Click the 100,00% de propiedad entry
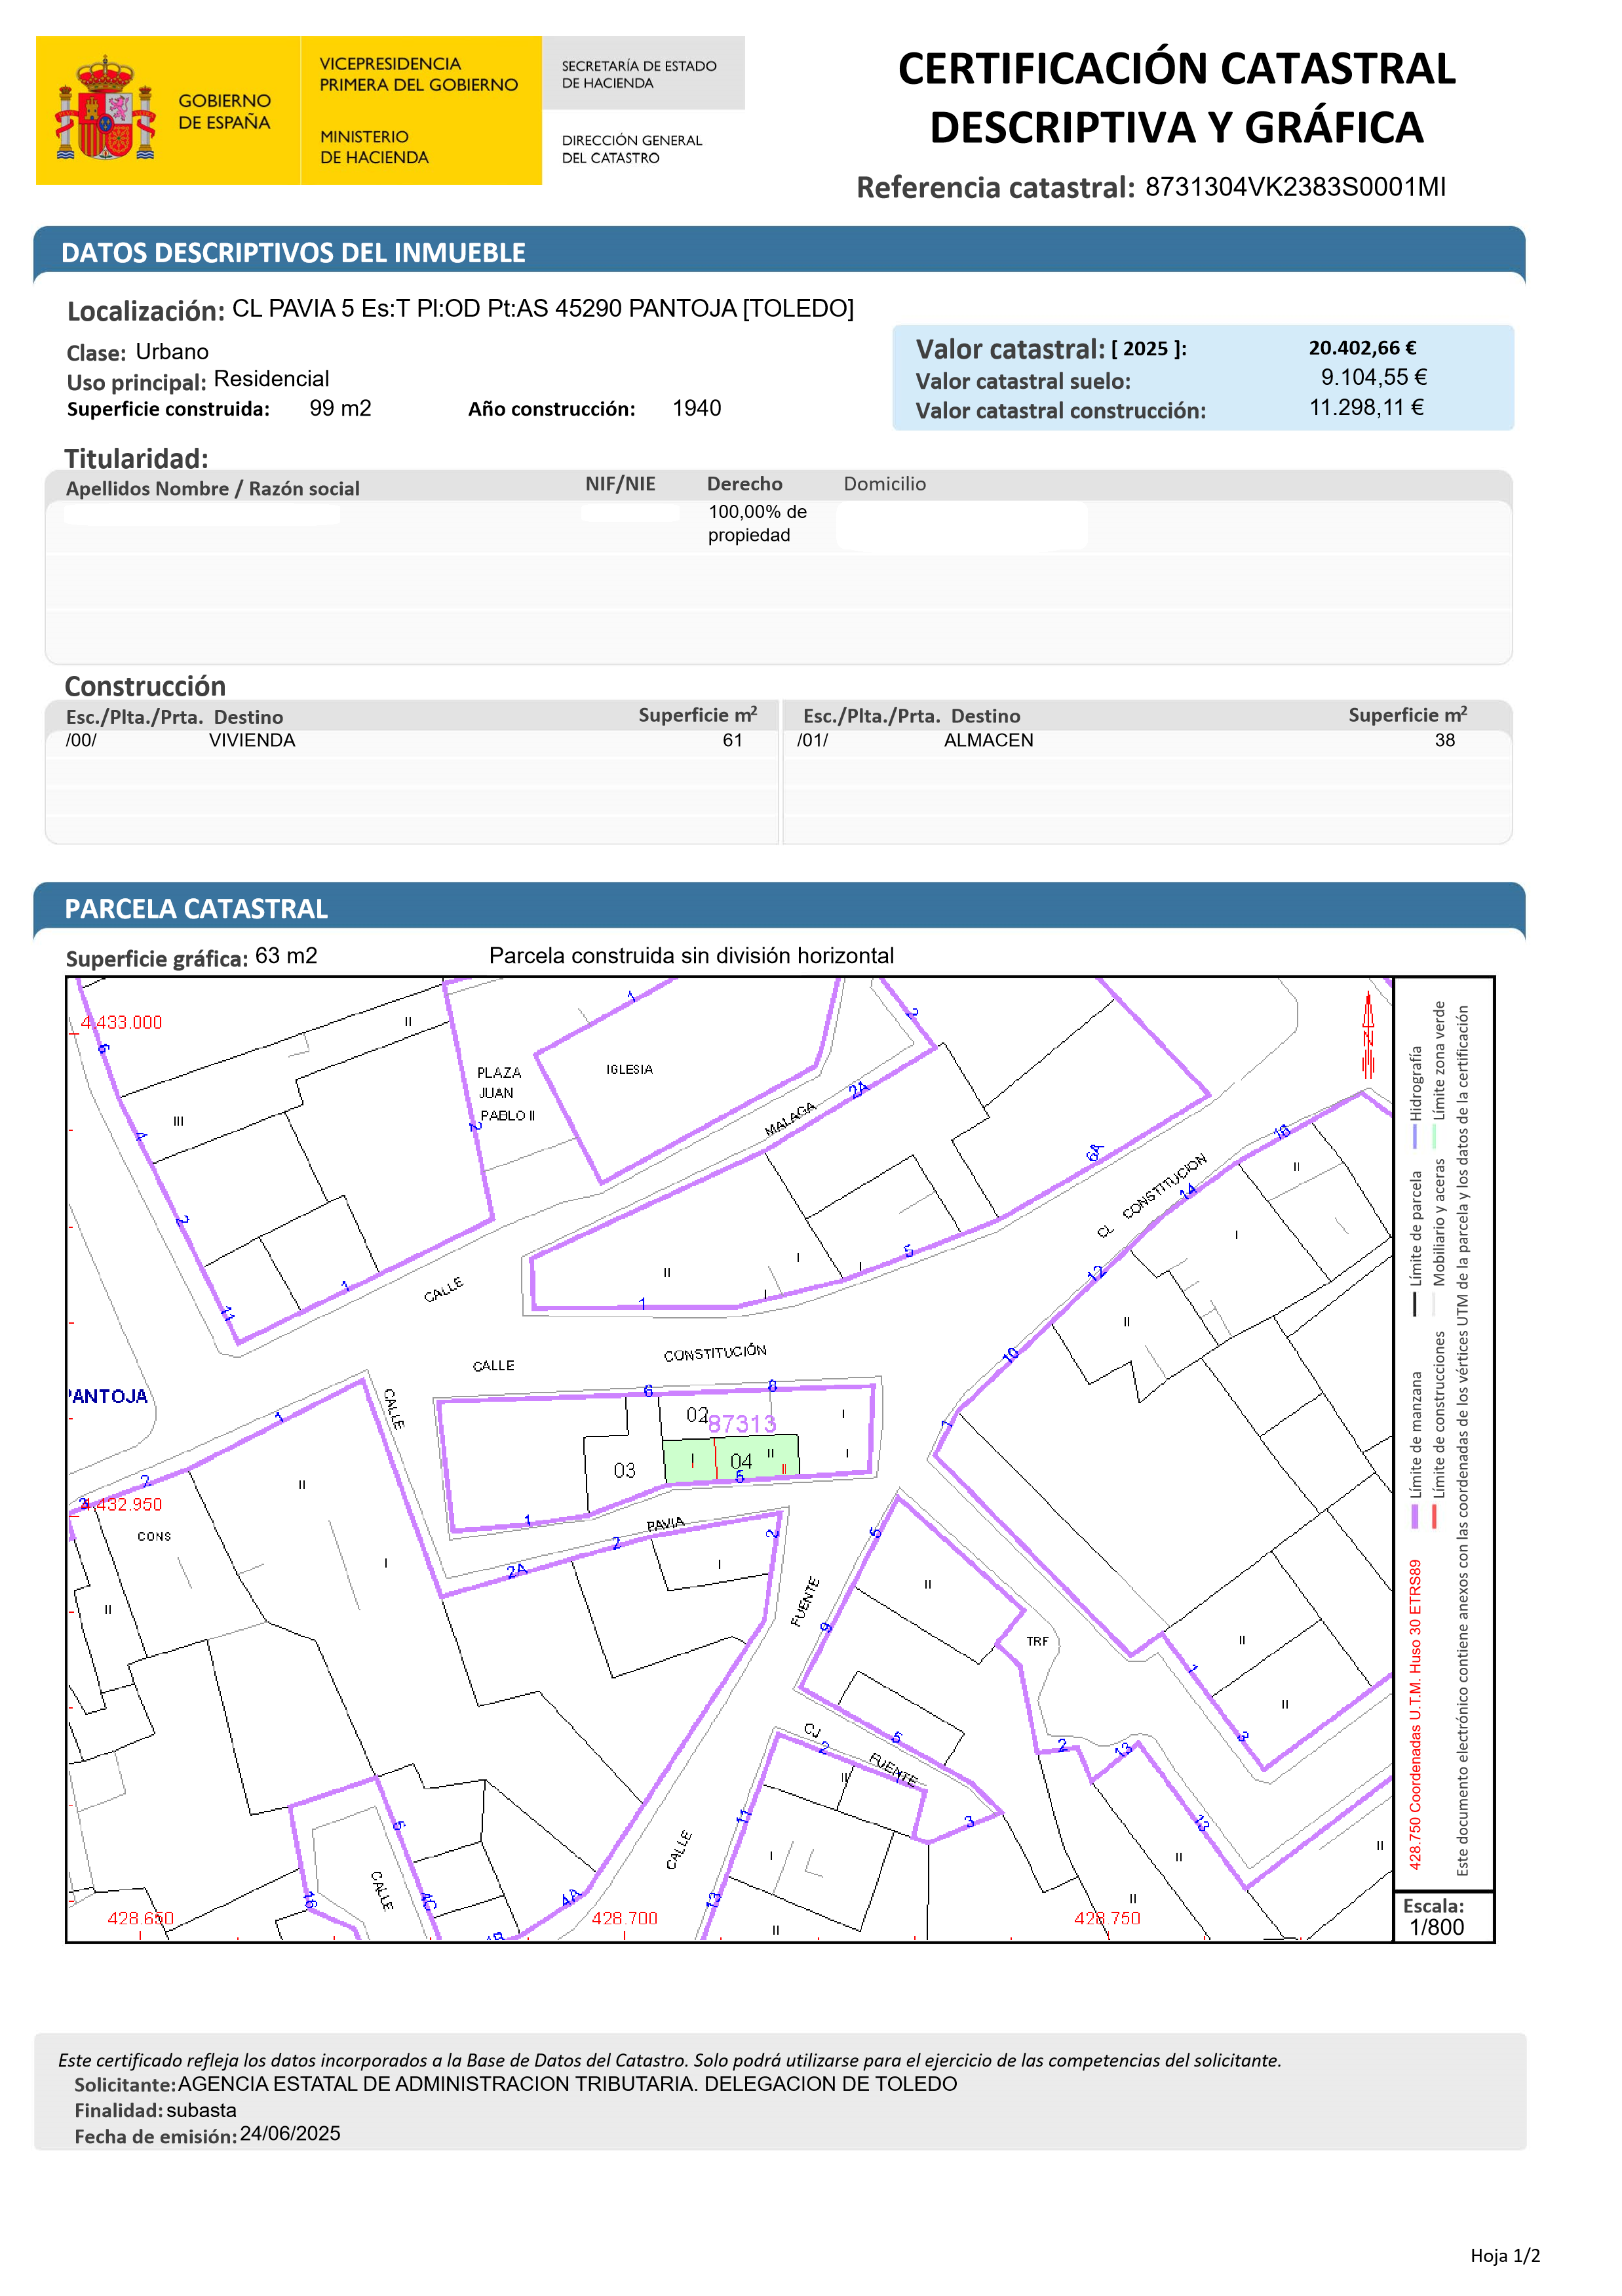 pyautogui.click(x=756, y=523)
